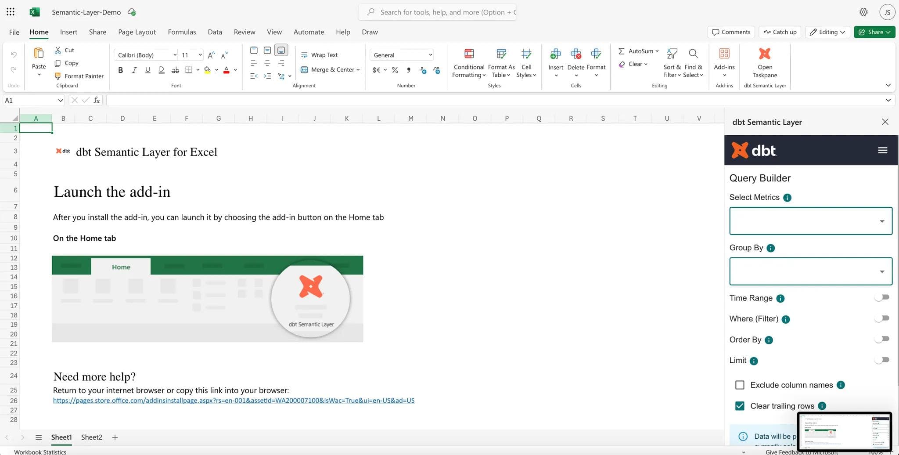This screenshot has width=899, height=455.
Task: Click the Catch up button
Action: [x=780, y=32]
